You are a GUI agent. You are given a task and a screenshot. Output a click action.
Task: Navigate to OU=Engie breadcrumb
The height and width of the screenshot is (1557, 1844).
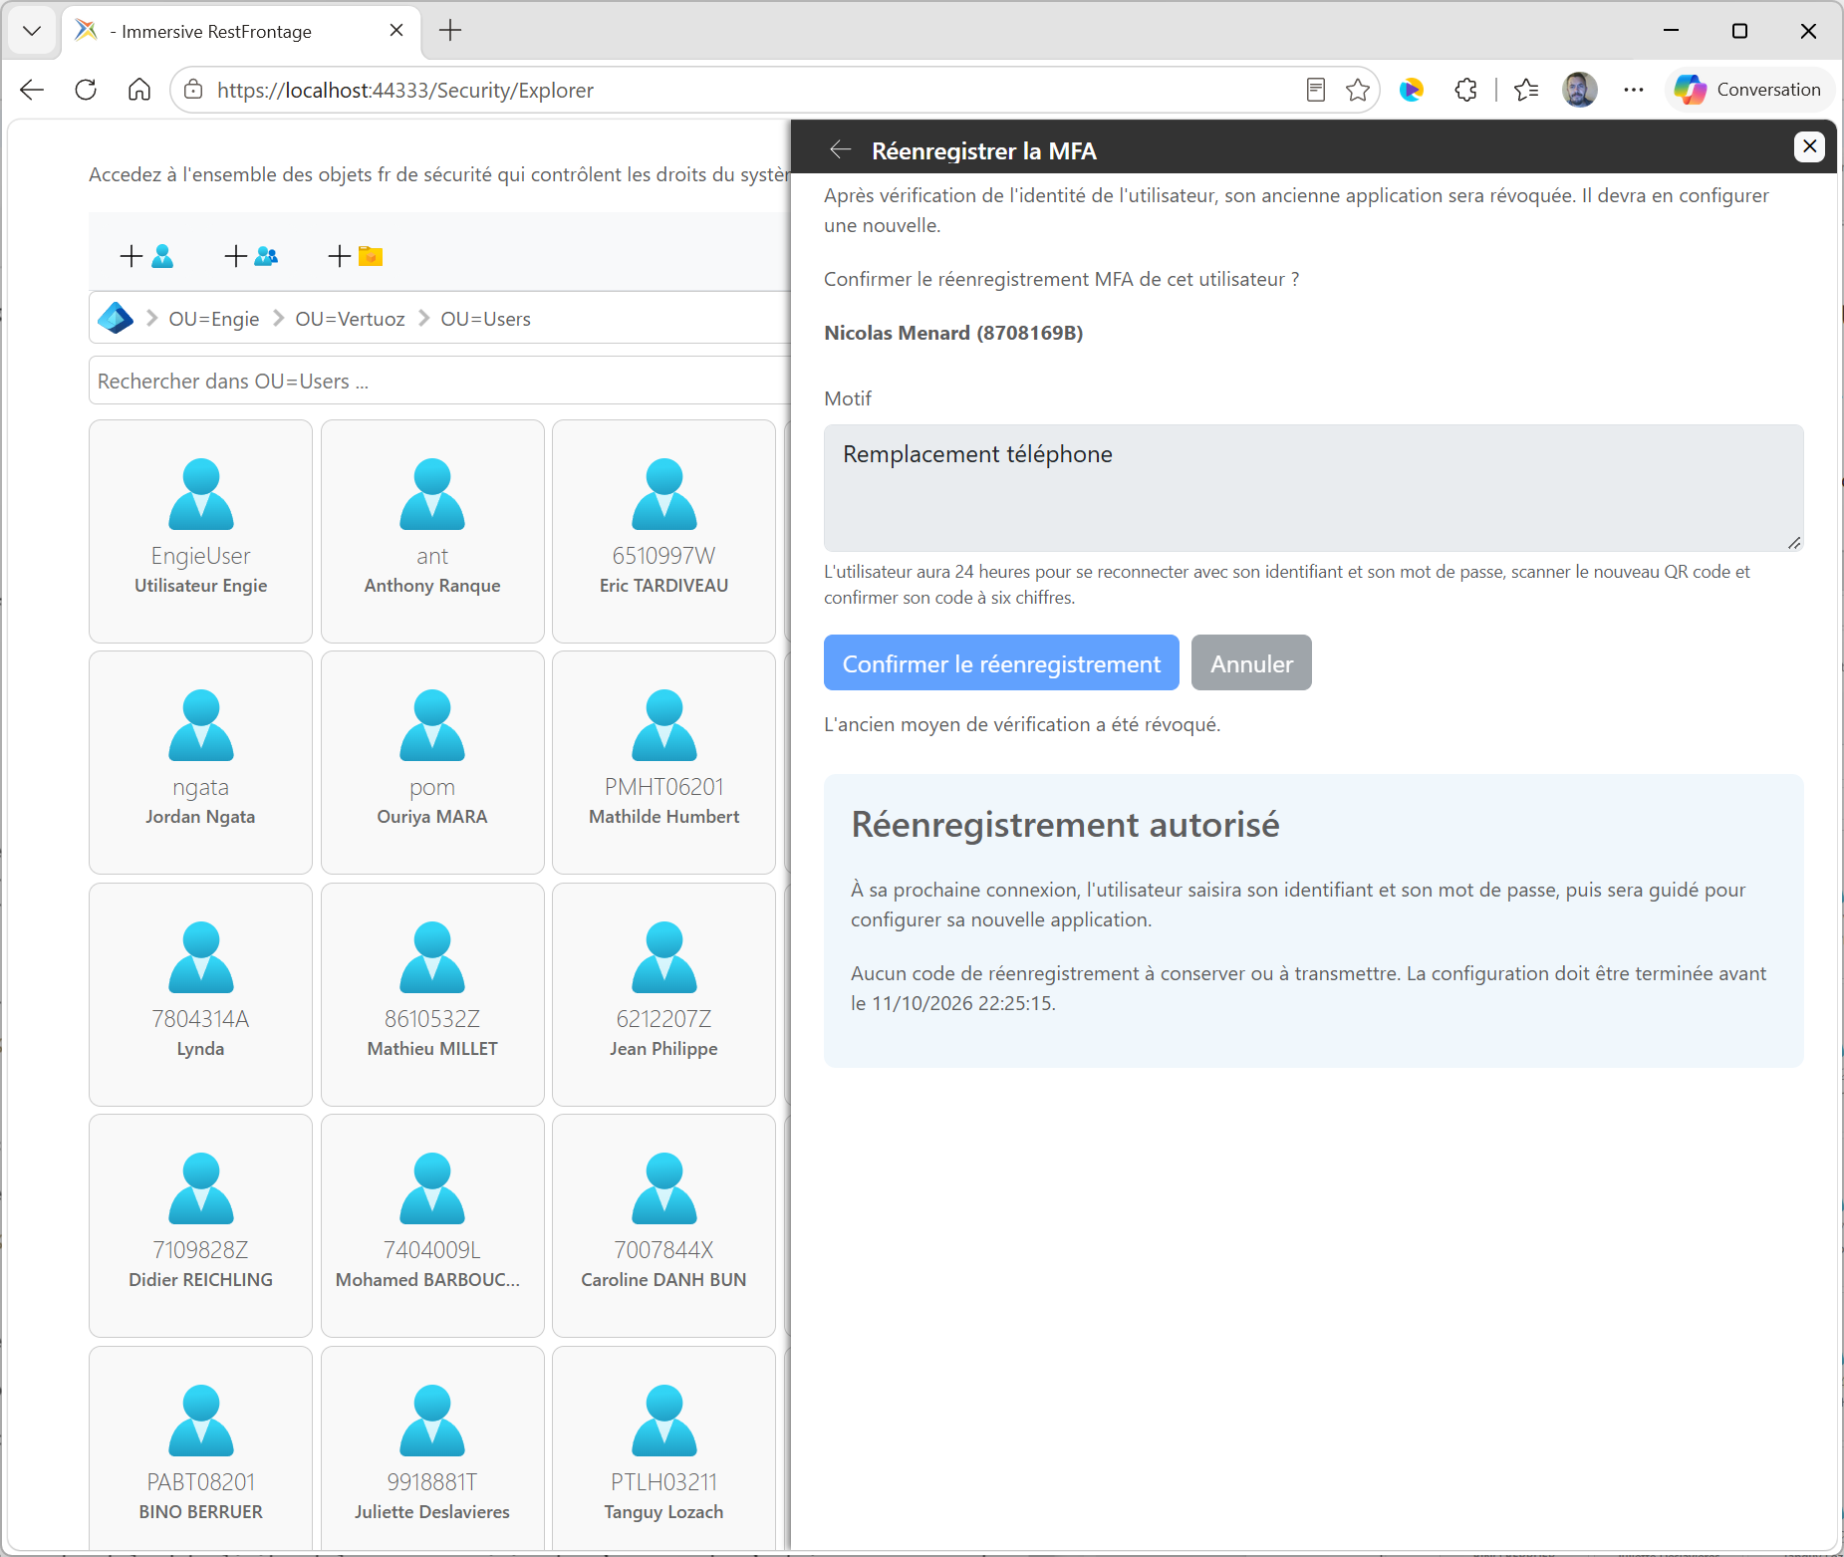point(213,319)
